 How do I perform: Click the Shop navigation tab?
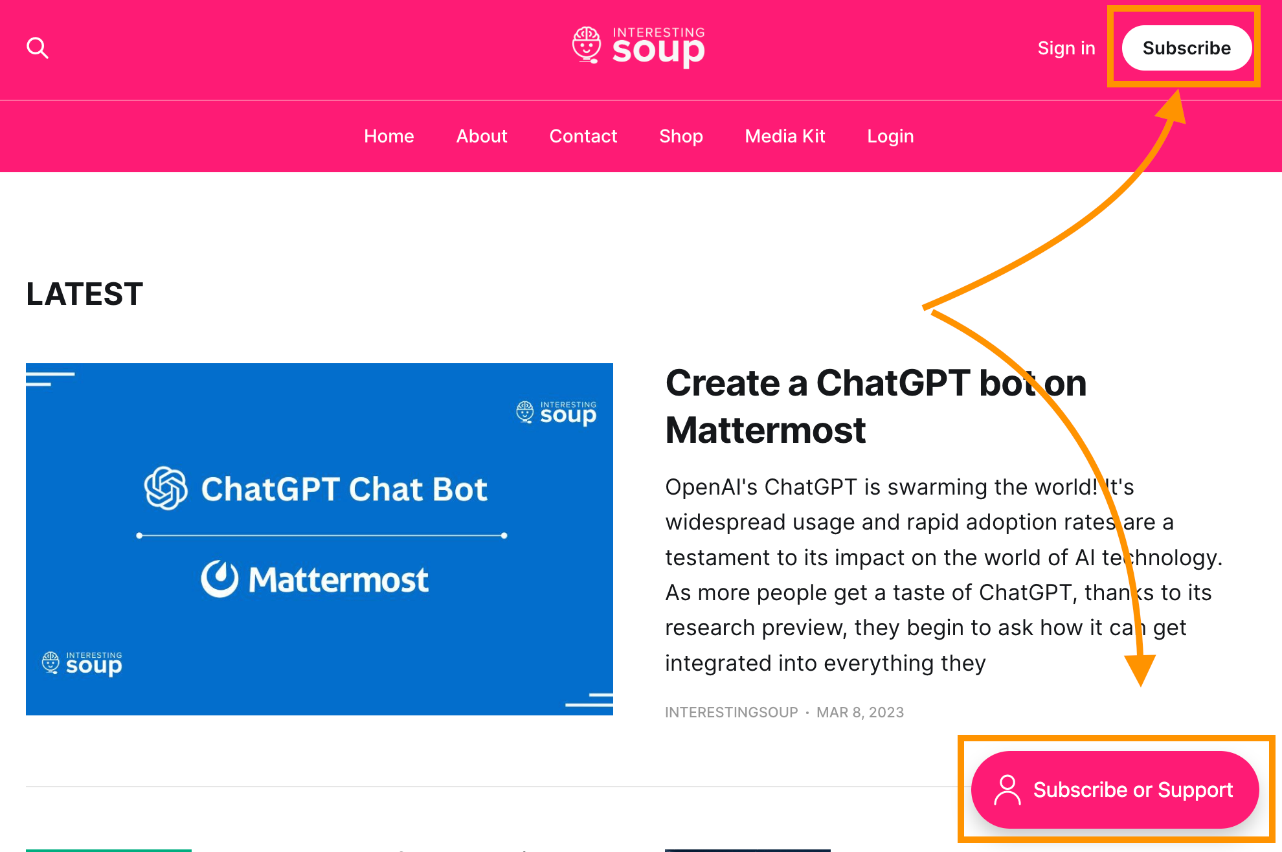click(x=681, y=136)
